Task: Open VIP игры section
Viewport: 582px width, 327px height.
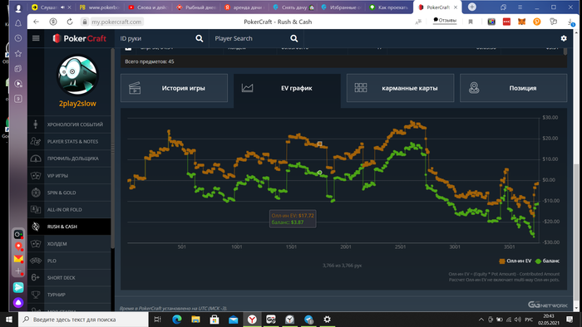Action: pos(69,176)
